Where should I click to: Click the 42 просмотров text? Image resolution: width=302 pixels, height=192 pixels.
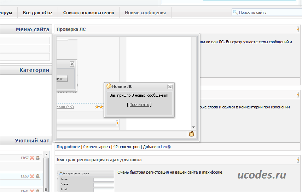126,147
